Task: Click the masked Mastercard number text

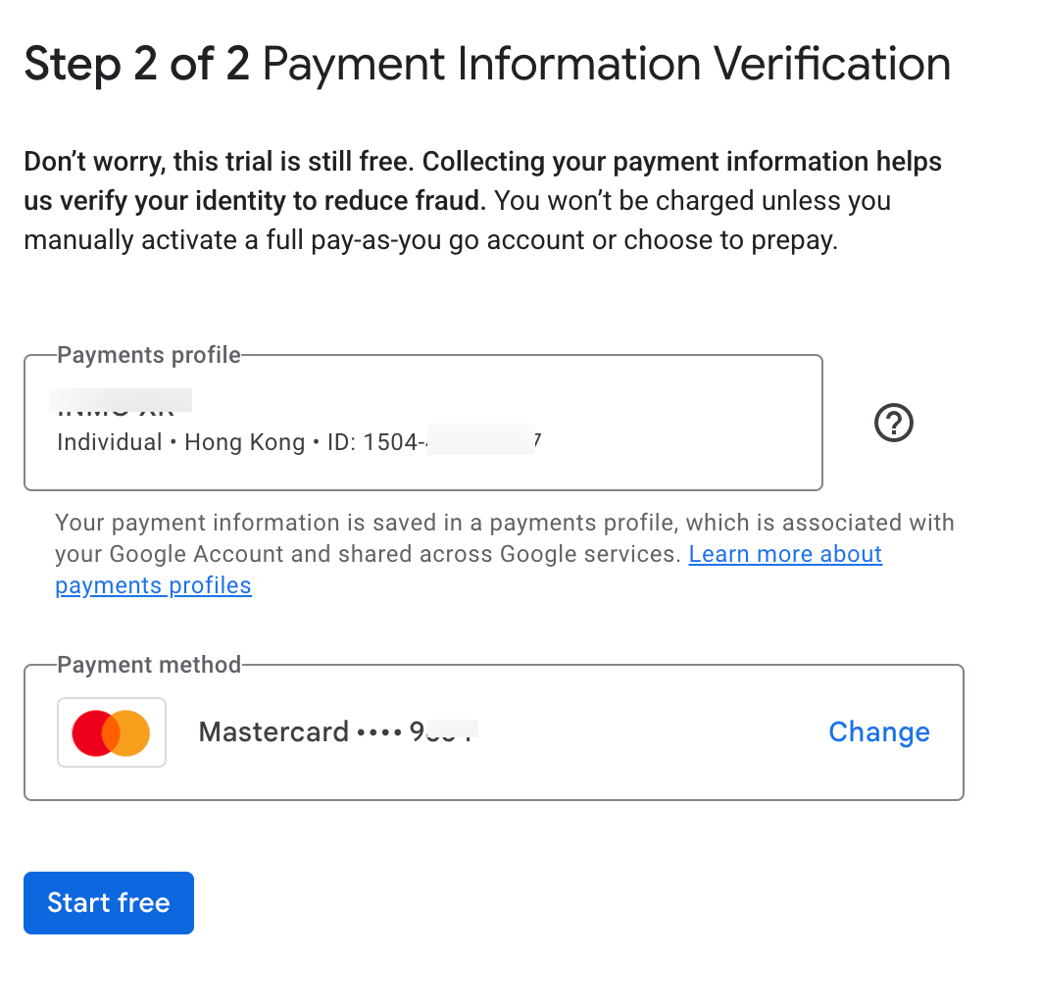Action: coord(337,732)
